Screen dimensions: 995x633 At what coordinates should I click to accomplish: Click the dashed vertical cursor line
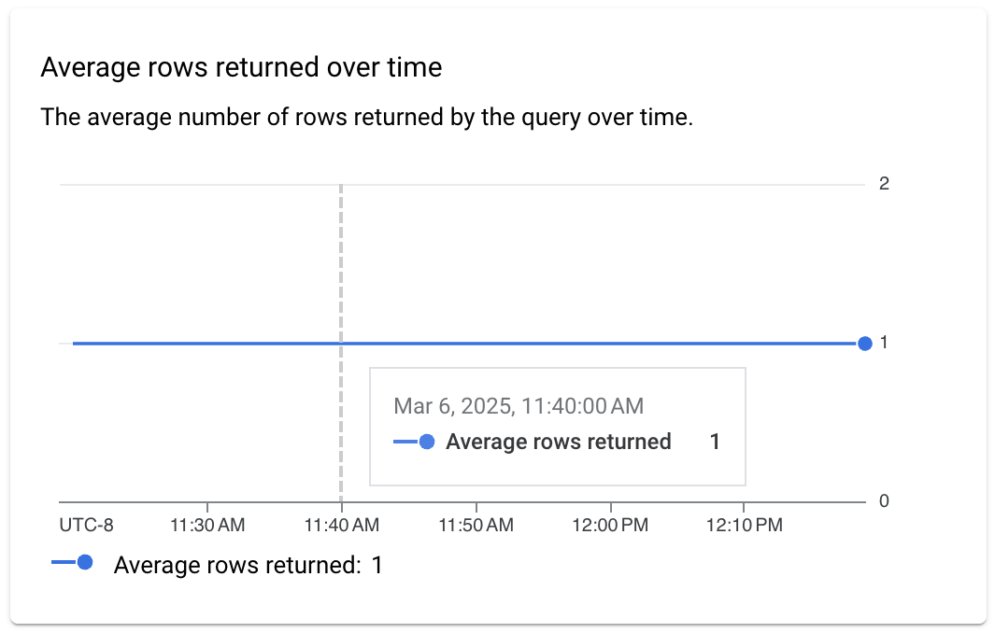(x=341, y=261)
